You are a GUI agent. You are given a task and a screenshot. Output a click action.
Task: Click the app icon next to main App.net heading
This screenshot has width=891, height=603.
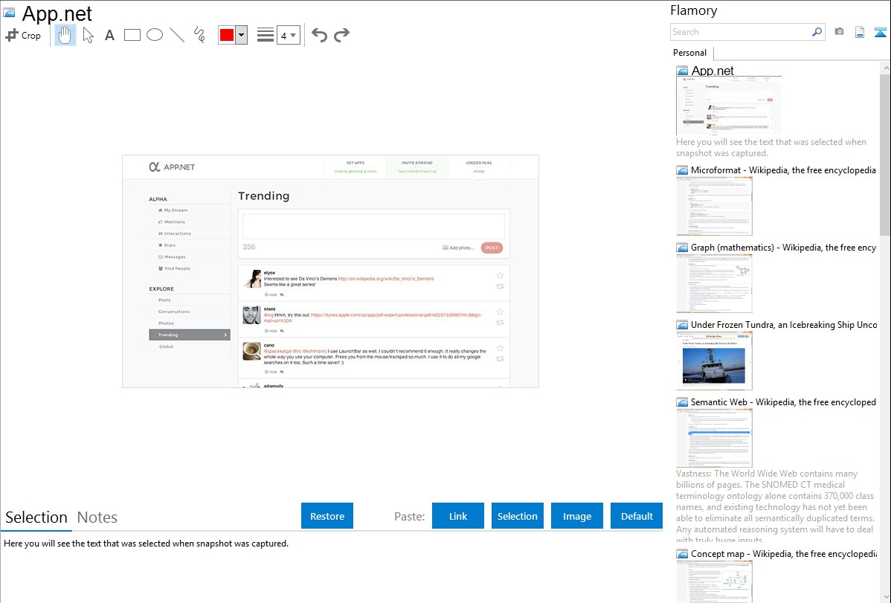(x=10, y=13)
